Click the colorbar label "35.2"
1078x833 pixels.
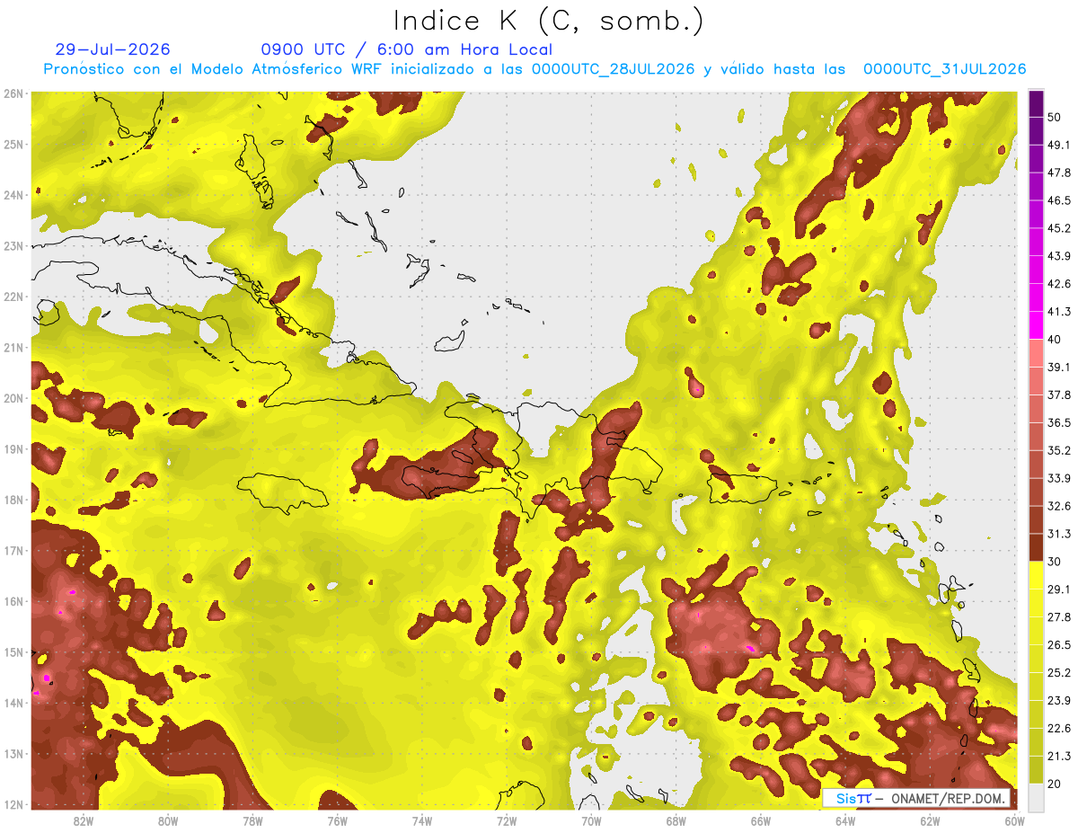click(1059, 450)
